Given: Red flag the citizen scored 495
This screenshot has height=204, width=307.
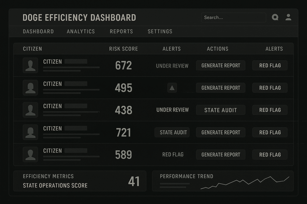Looking at the screenshot, I should tap(270, 88).
